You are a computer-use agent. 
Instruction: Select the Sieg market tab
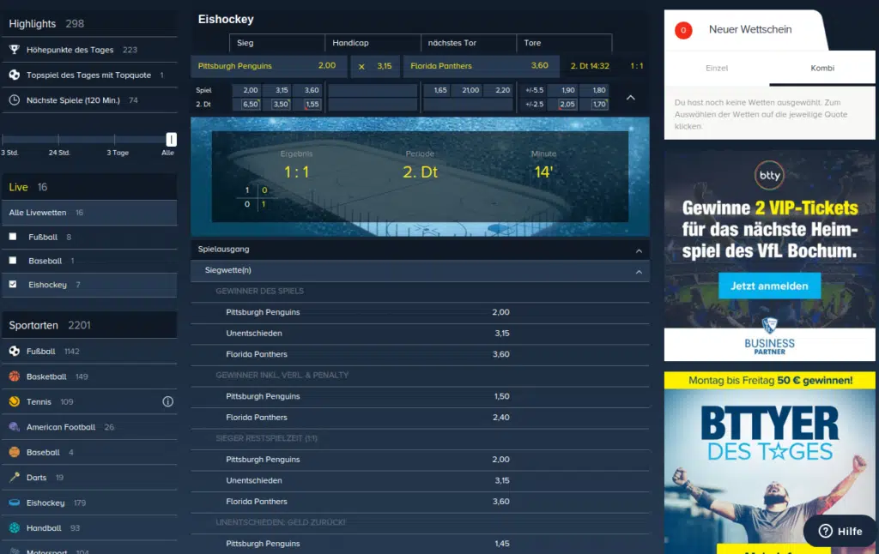pyautogui.click(x=277, y=43)
